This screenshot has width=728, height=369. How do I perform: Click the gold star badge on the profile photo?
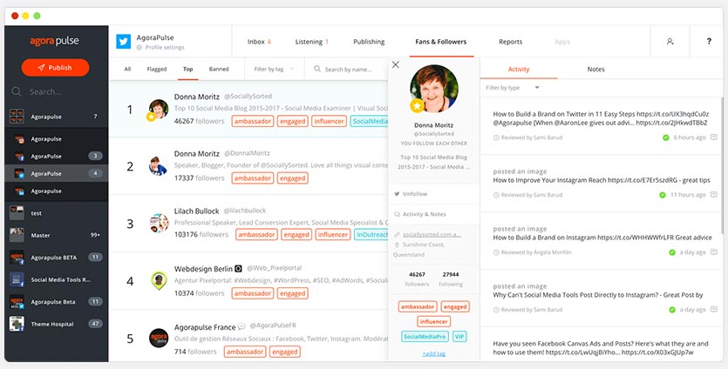(417, 106)
